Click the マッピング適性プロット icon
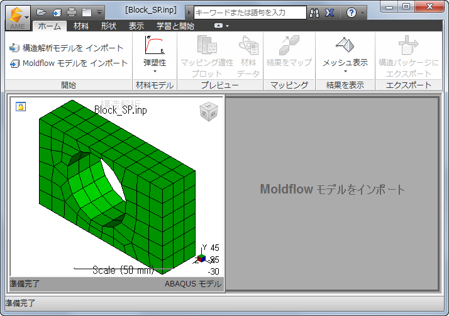The width and height of the screenshot is (449, 316). pyautogui.click(x=207, y=45)
